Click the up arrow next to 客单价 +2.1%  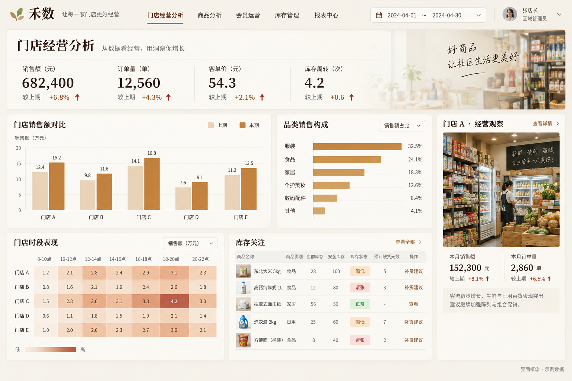(x=262, y=97)
